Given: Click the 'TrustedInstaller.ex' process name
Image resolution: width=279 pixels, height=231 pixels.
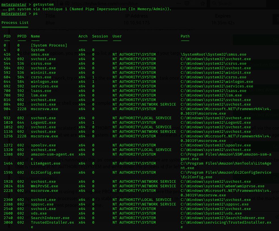Looking at the screenshot, I should click(52, 222).
